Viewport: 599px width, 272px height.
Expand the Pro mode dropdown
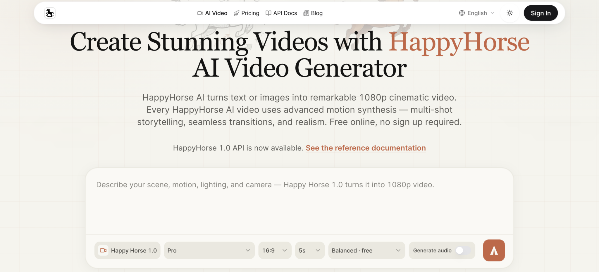(209, 250)
